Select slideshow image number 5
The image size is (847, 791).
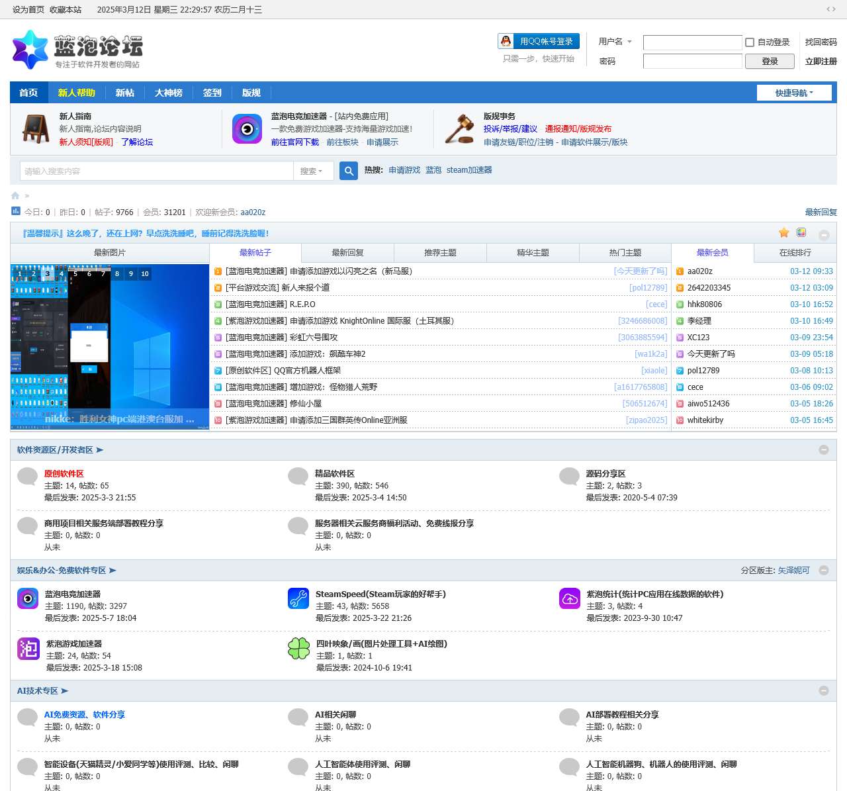click(75, 273)
